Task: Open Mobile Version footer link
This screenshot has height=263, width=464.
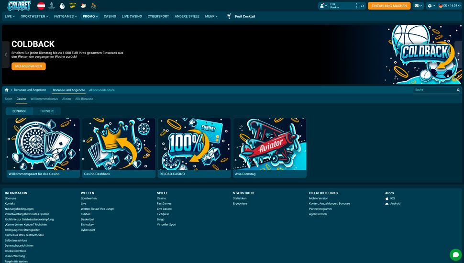Action: pyautogui.click(x=319, y=198)
